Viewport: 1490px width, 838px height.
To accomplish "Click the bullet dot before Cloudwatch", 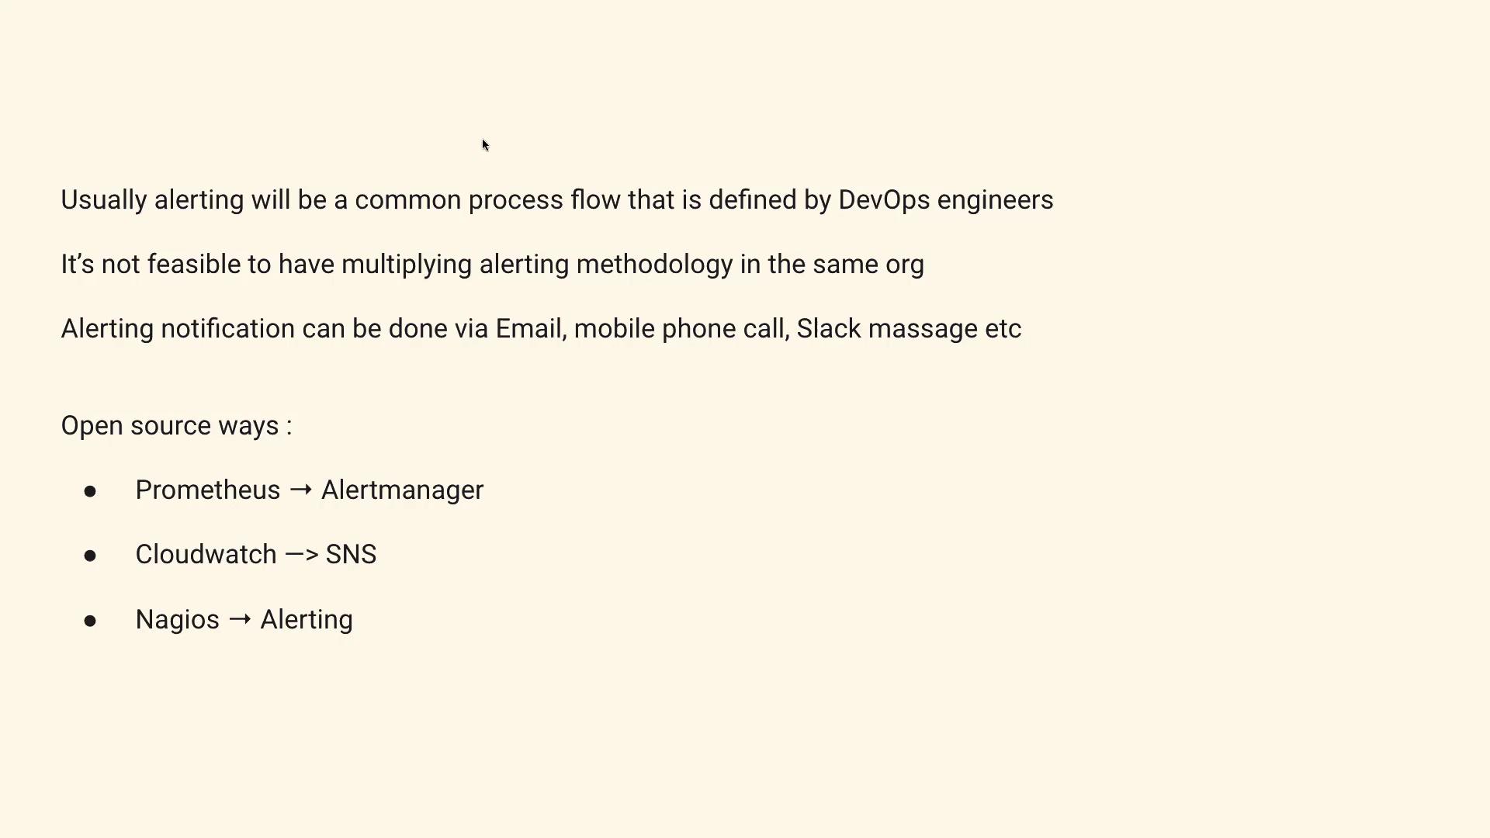I will tap(90, 556).
